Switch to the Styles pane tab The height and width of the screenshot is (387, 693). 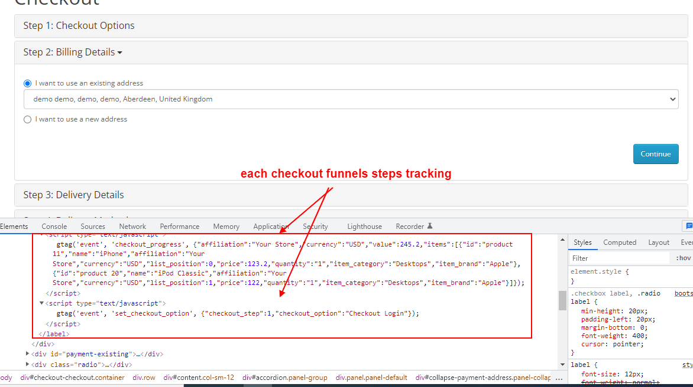point(582,242)
